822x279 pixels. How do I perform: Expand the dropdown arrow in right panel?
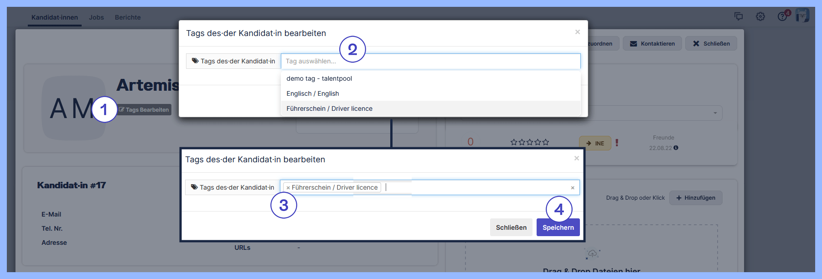[x=715, y=113]
